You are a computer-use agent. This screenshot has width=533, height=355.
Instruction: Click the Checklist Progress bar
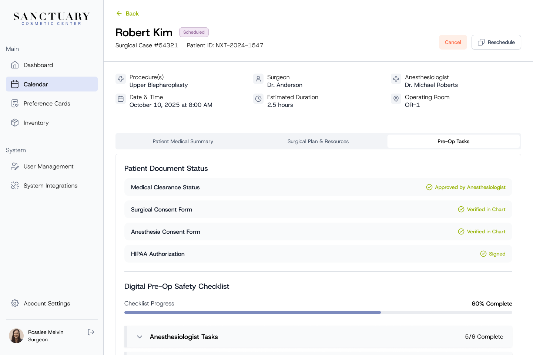point(318,312)
